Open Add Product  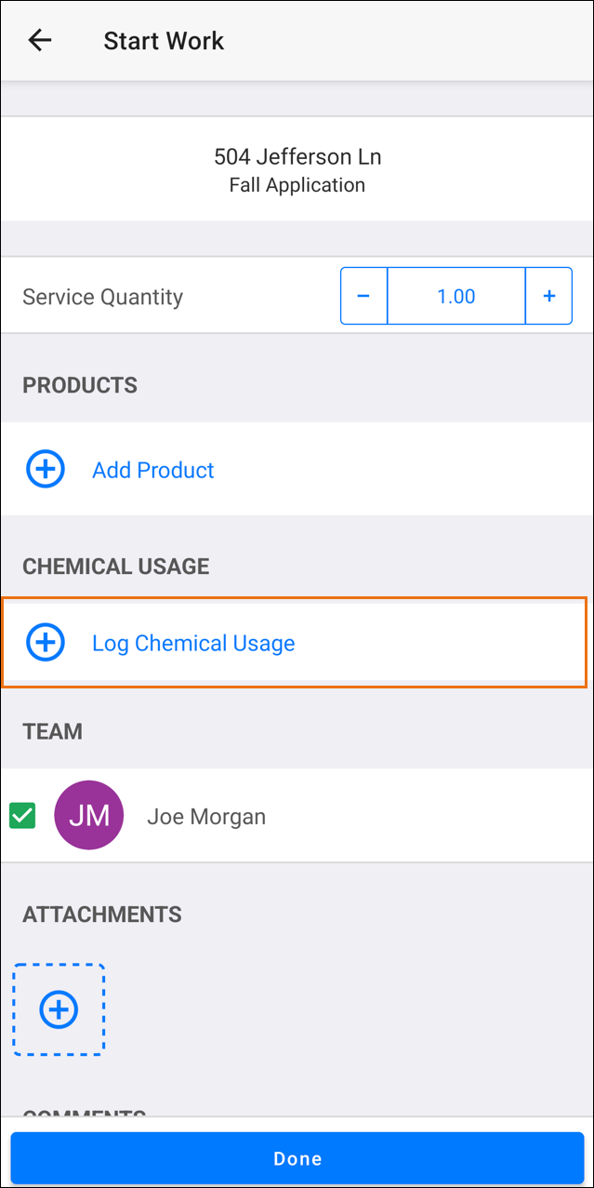point(152,470)
